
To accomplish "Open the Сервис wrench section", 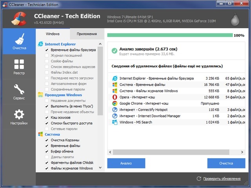I will point(18,92).
